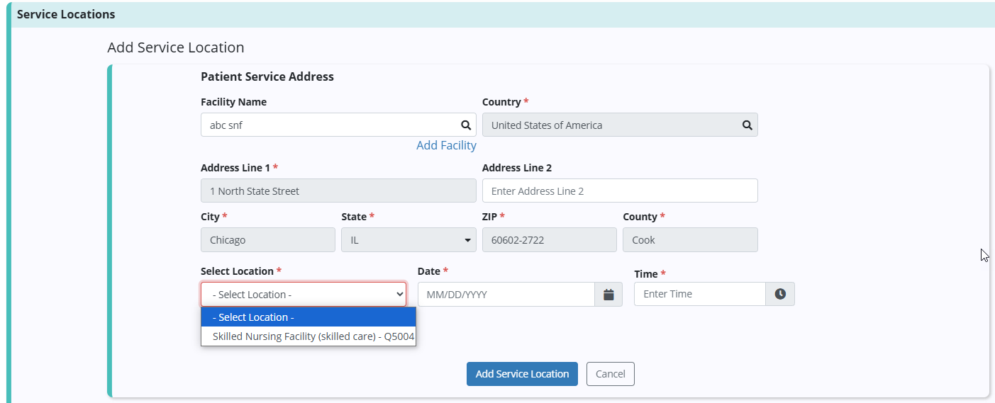This screenshot has width=995, height=403.
Task: Click the Cancel button
Action: [x=610, y=374]
